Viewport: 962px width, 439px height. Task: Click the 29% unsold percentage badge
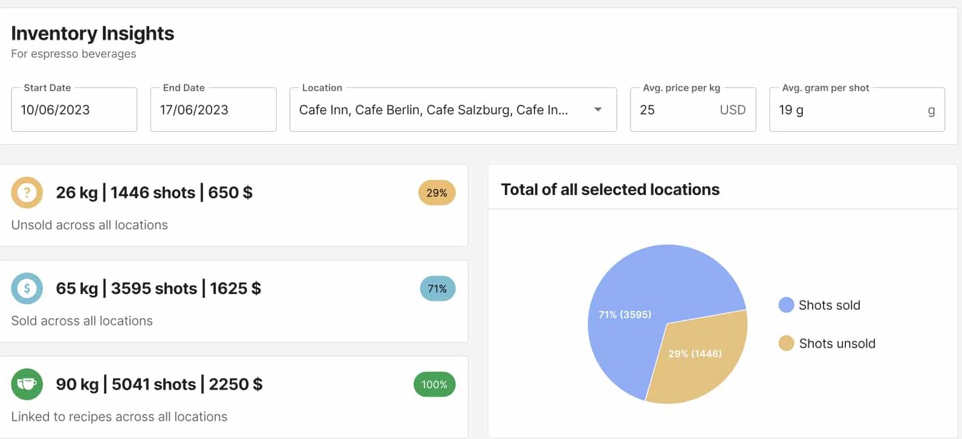pyautogui.click(x=437, y=193)
